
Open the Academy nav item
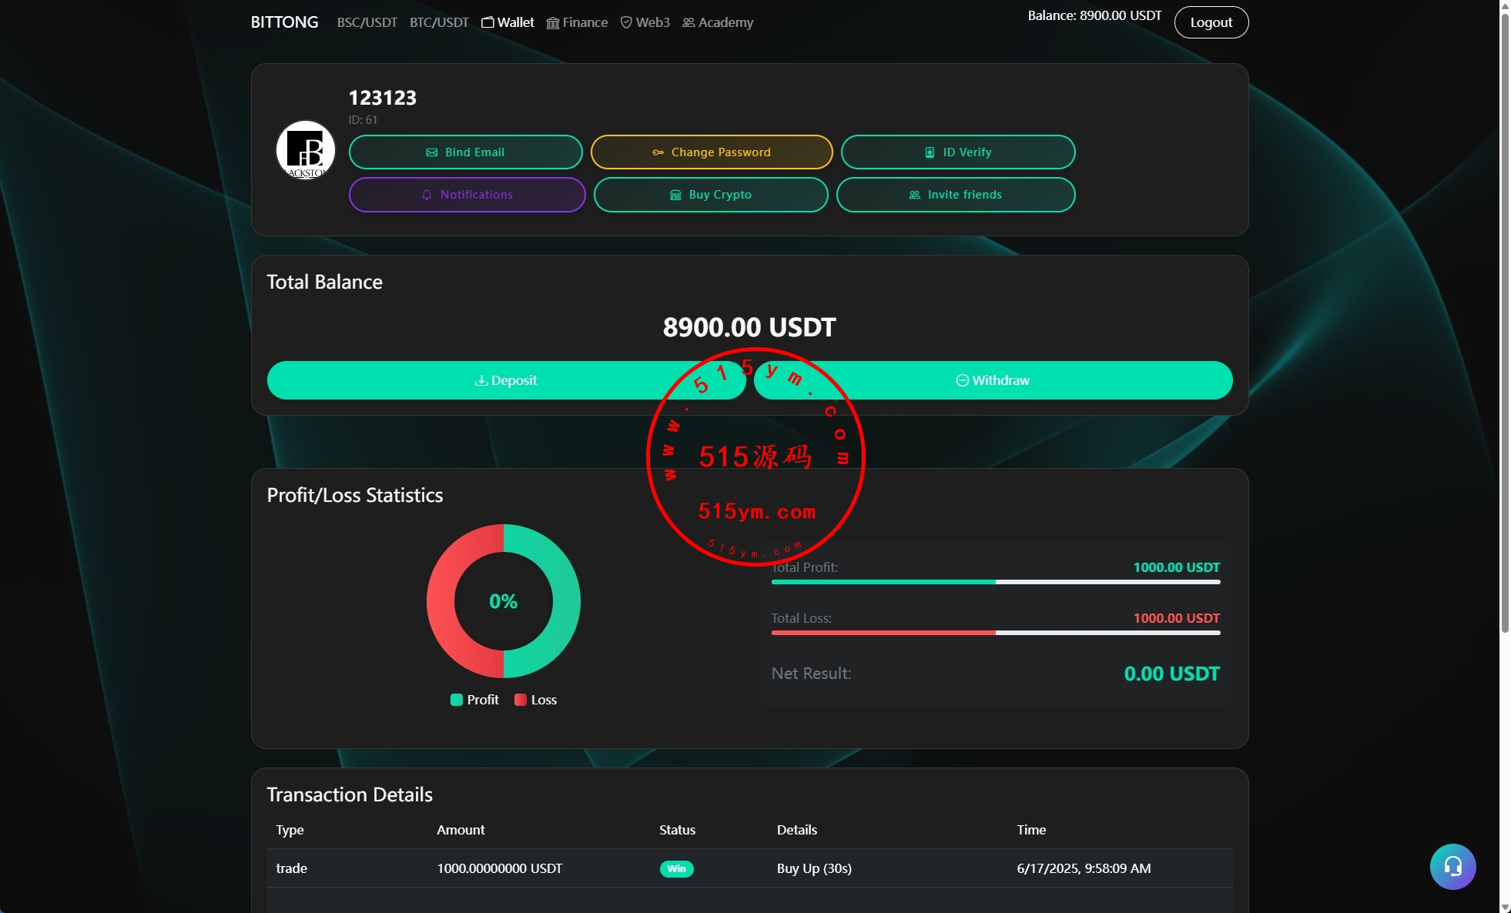coord(718,22)
